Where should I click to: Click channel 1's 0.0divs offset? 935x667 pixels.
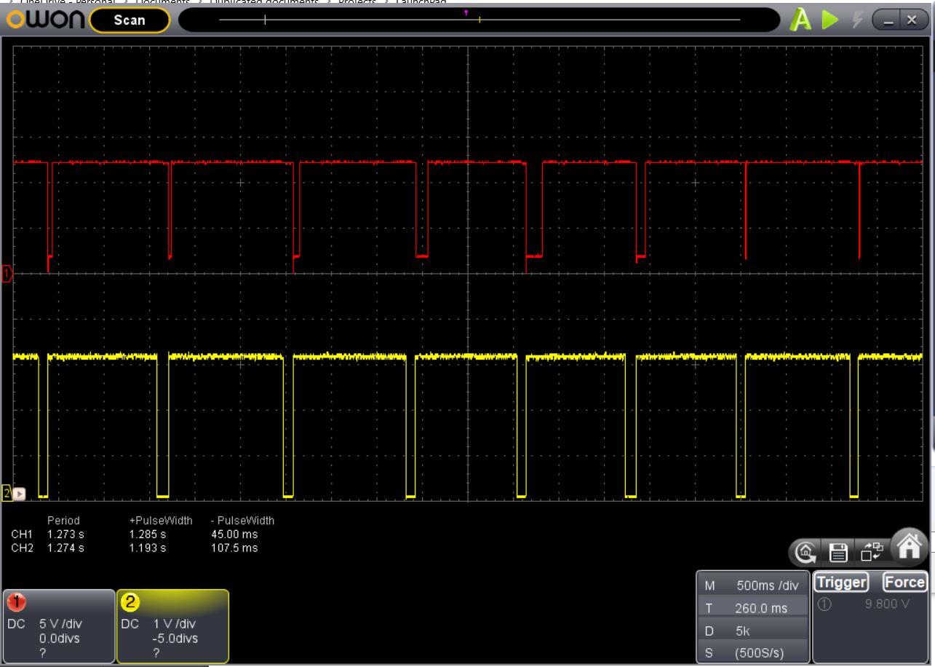[60, 639]
